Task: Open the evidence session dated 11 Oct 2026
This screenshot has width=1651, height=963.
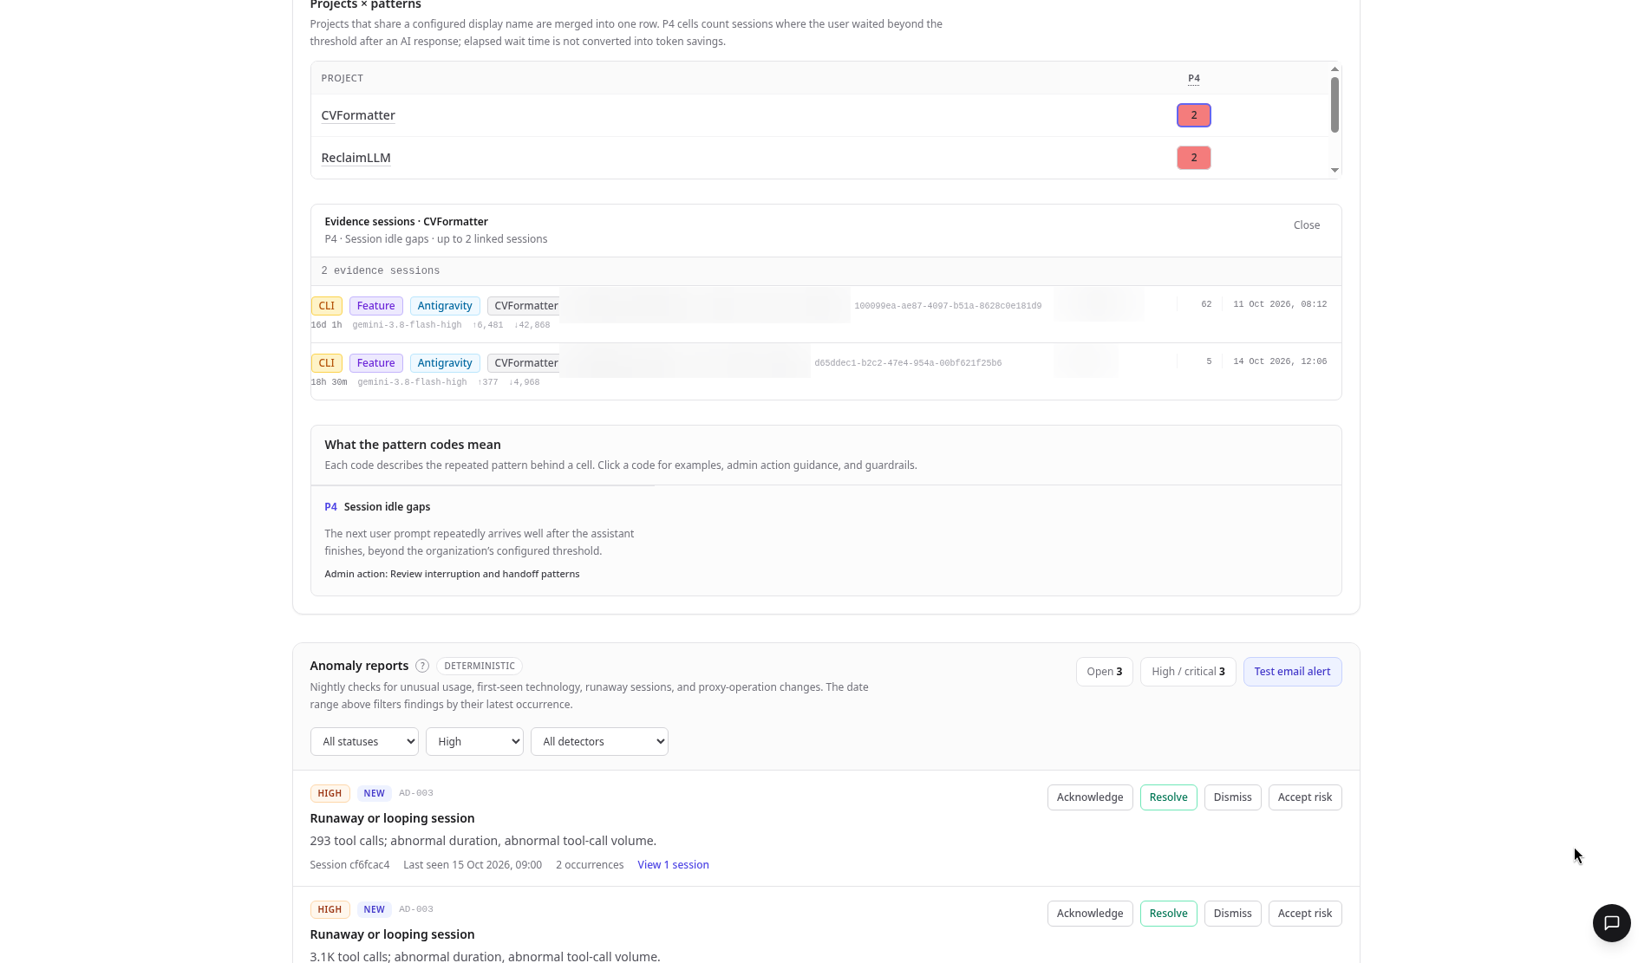Action: click(825, 314)
